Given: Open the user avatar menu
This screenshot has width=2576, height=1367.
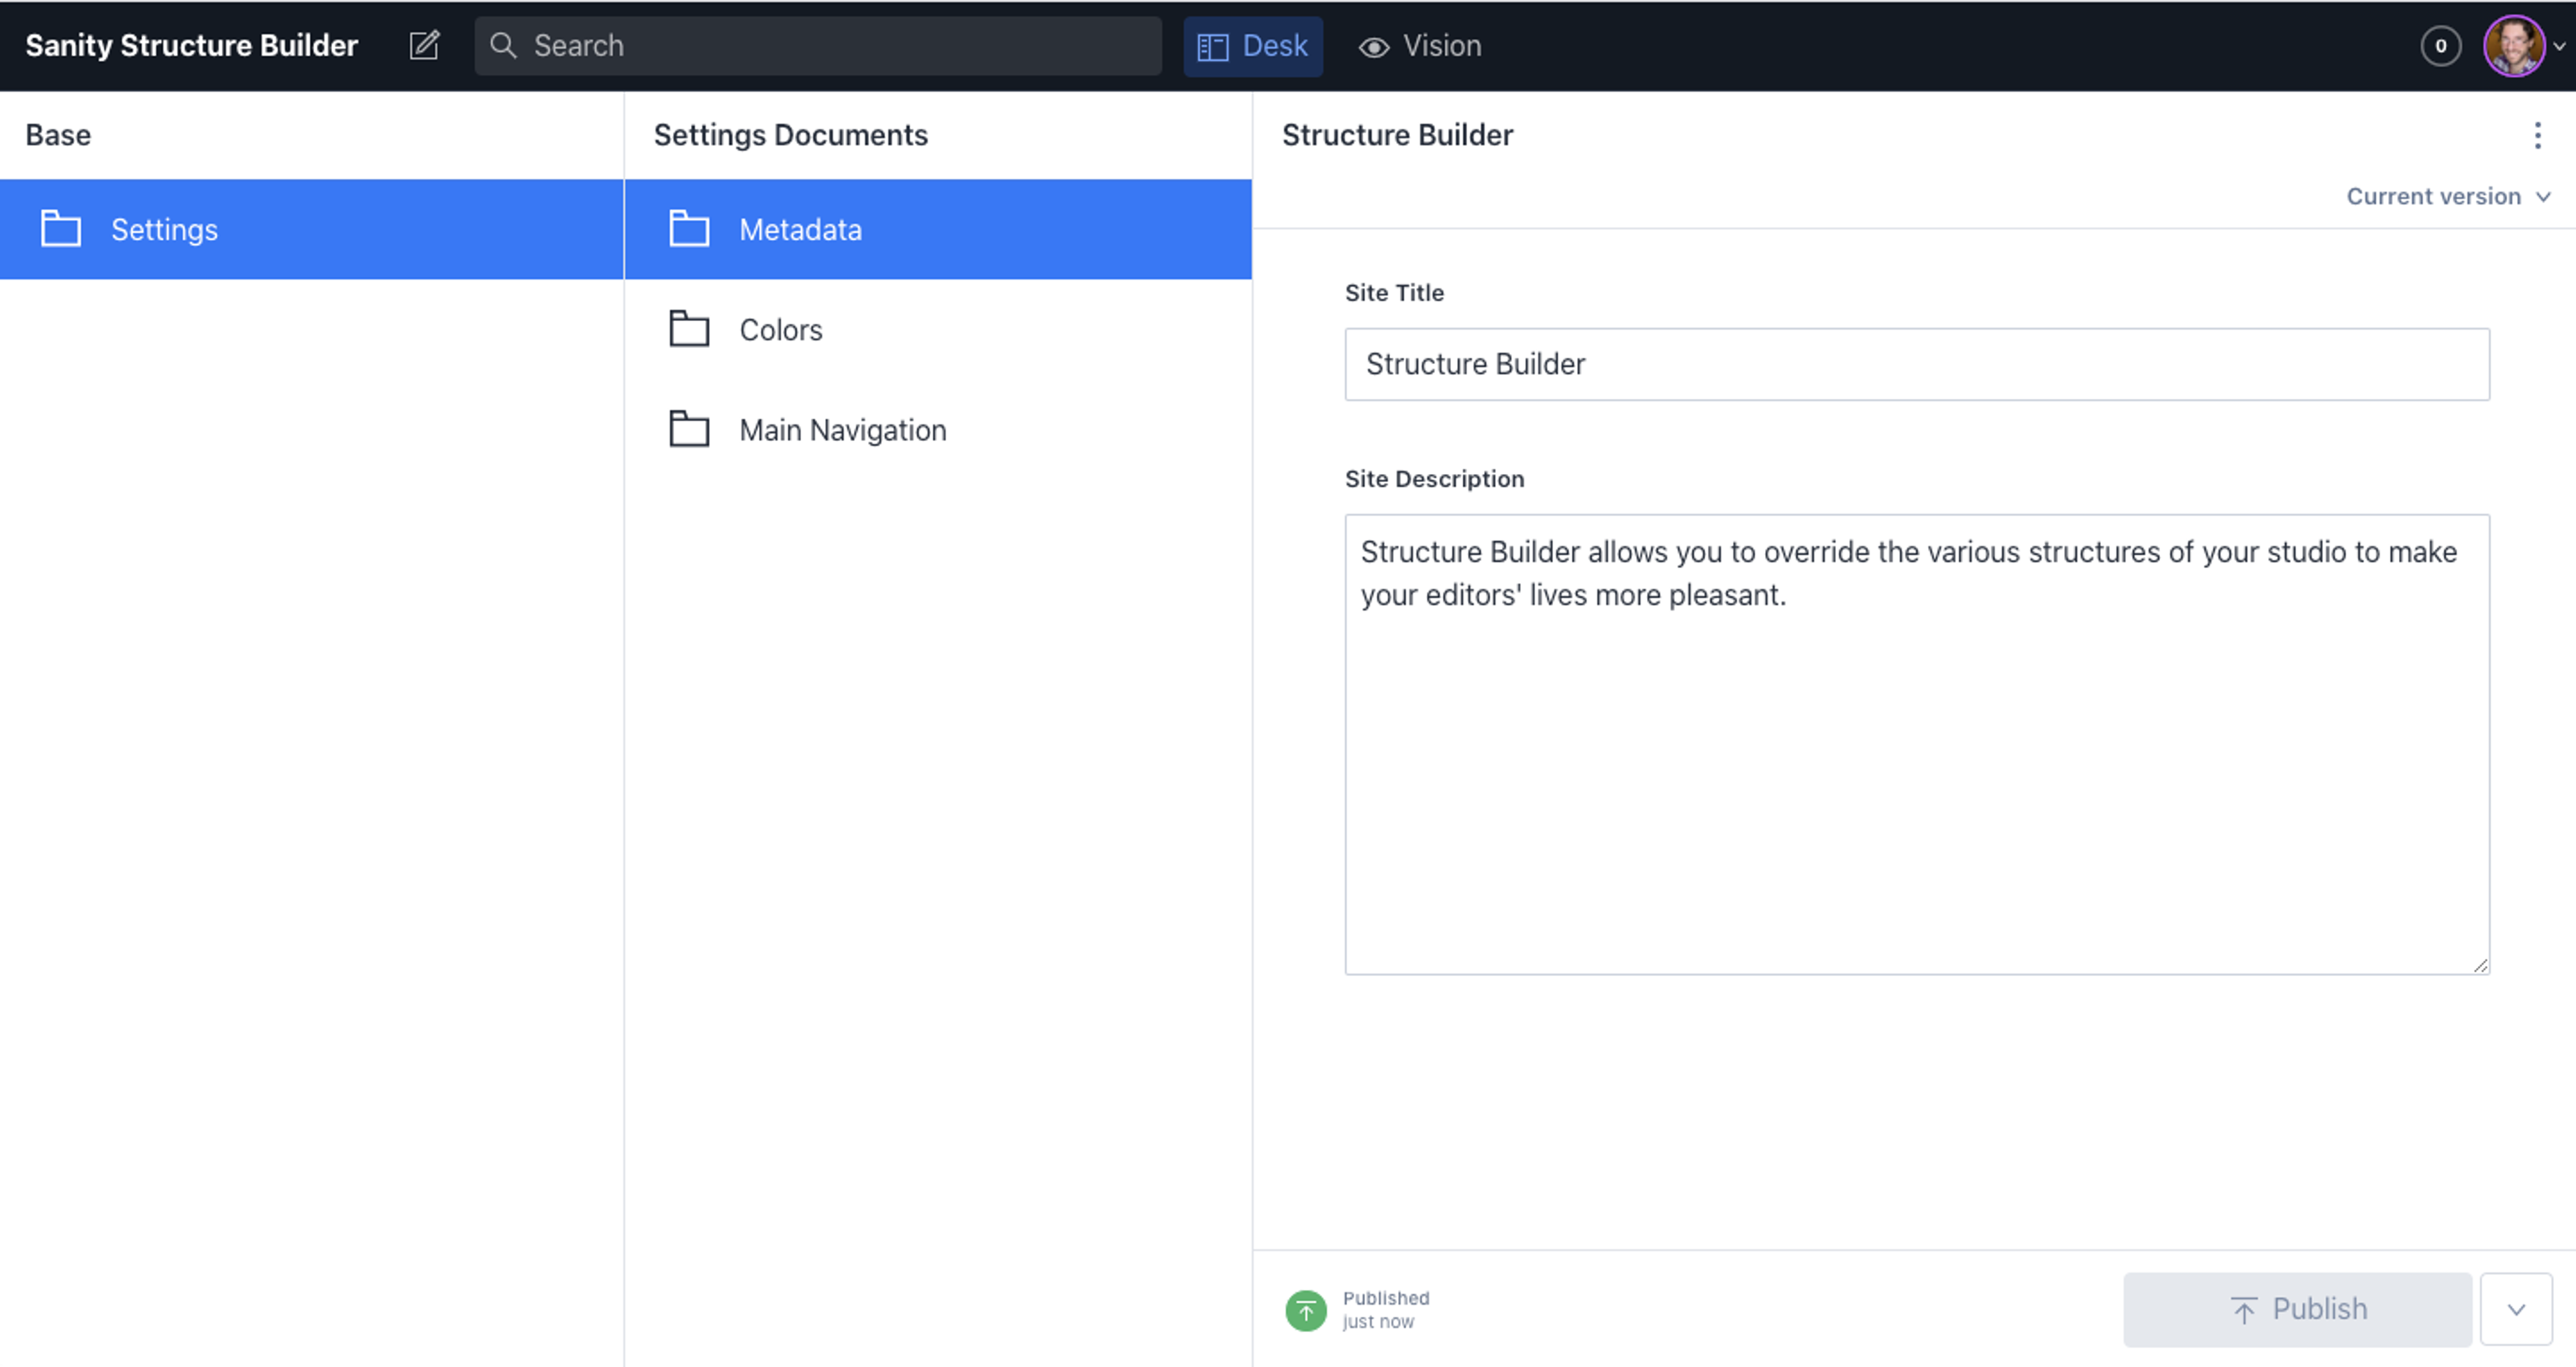Looking at the screenshot, I should [x=2516, y=45].
